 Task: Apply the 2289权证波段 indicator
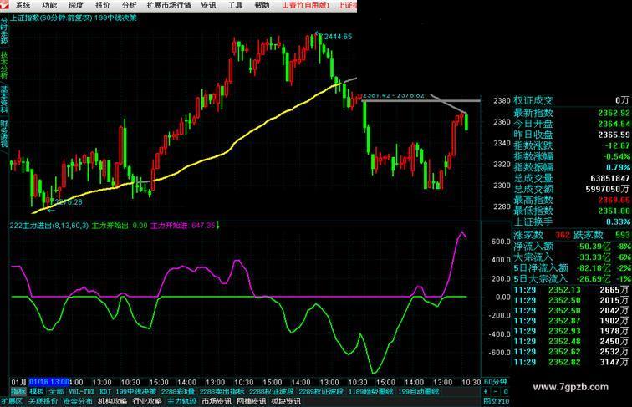(x=321, y=392)
